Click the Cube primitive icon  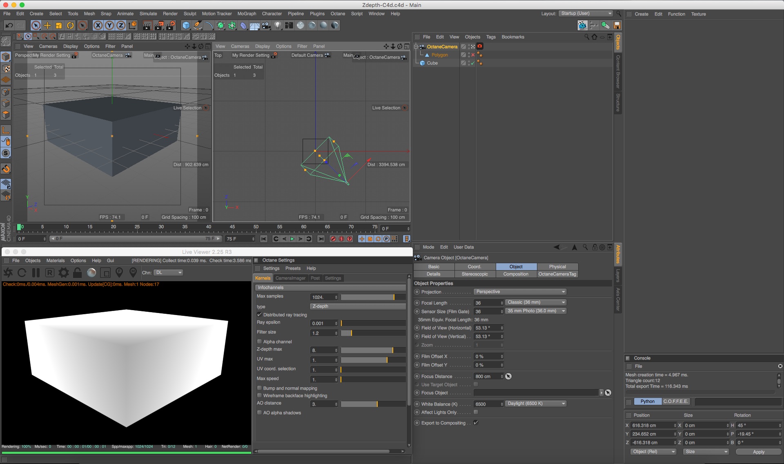(x=186, y=25)
